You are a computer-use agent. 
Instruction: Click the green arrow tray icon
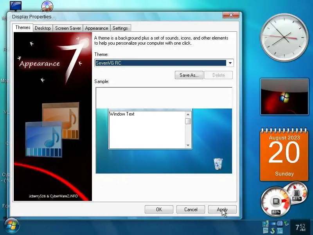pos(286,223)
